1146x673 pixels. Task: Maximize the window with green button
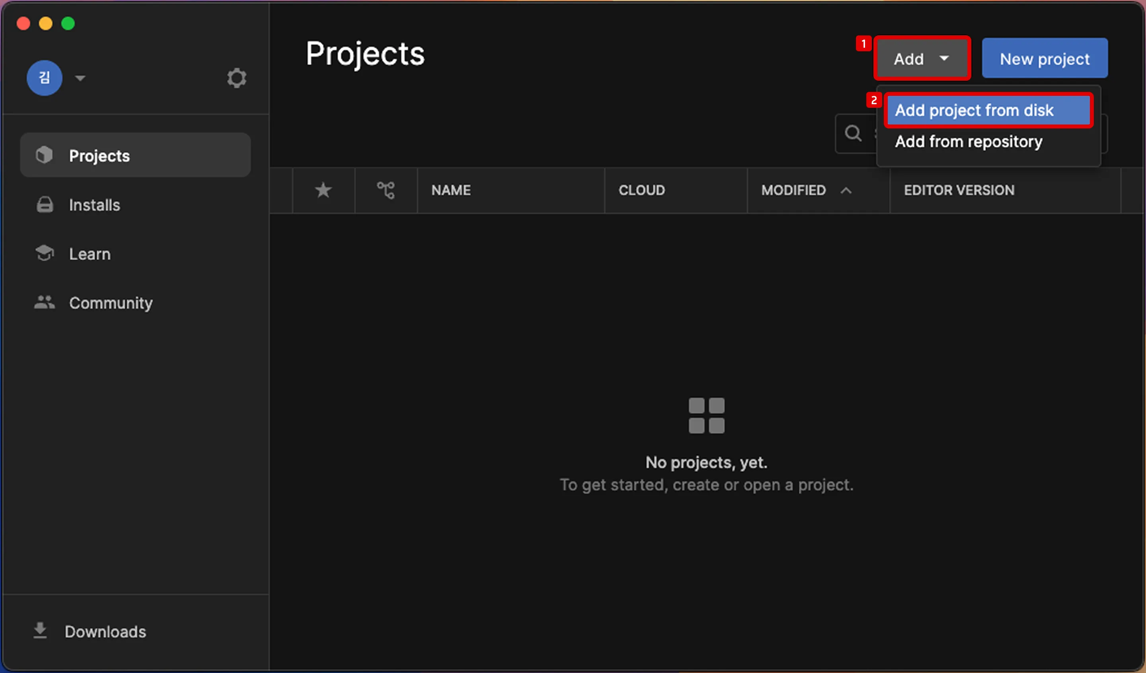tap(68, 23)
